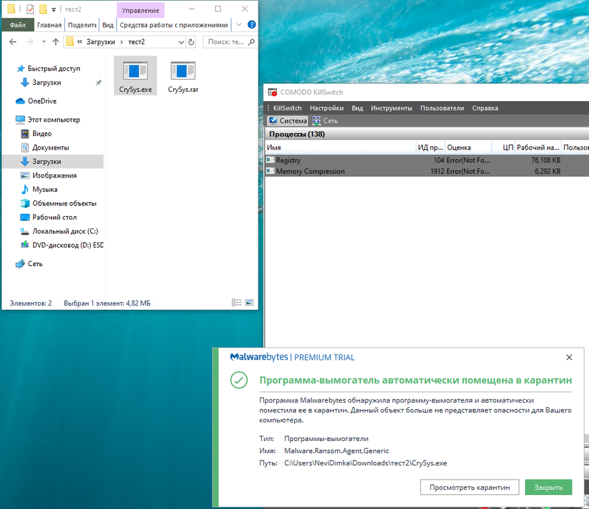Viewport: 589px width, 509px height.
Task: Switch to the Поделиться ribbon tab
Action: pyautogui.click(x=82, y=25)
